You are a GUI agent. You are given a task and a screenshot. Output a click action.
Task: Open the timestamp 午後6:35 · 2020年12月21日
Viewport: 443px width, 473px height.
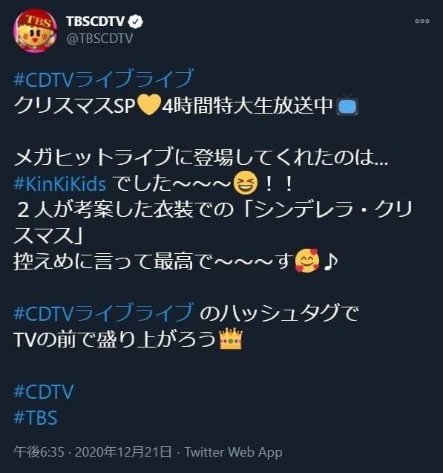point(93,452)
